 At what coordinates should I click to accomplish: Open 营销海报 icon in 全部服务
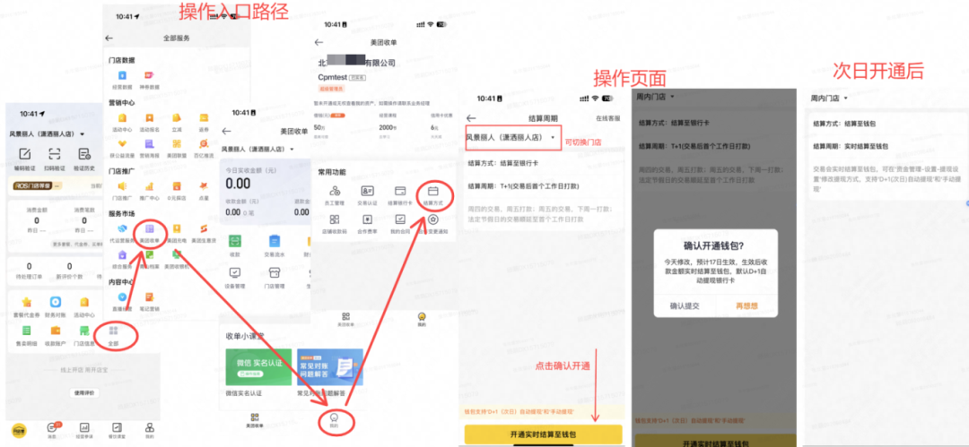tap(149, 144)
